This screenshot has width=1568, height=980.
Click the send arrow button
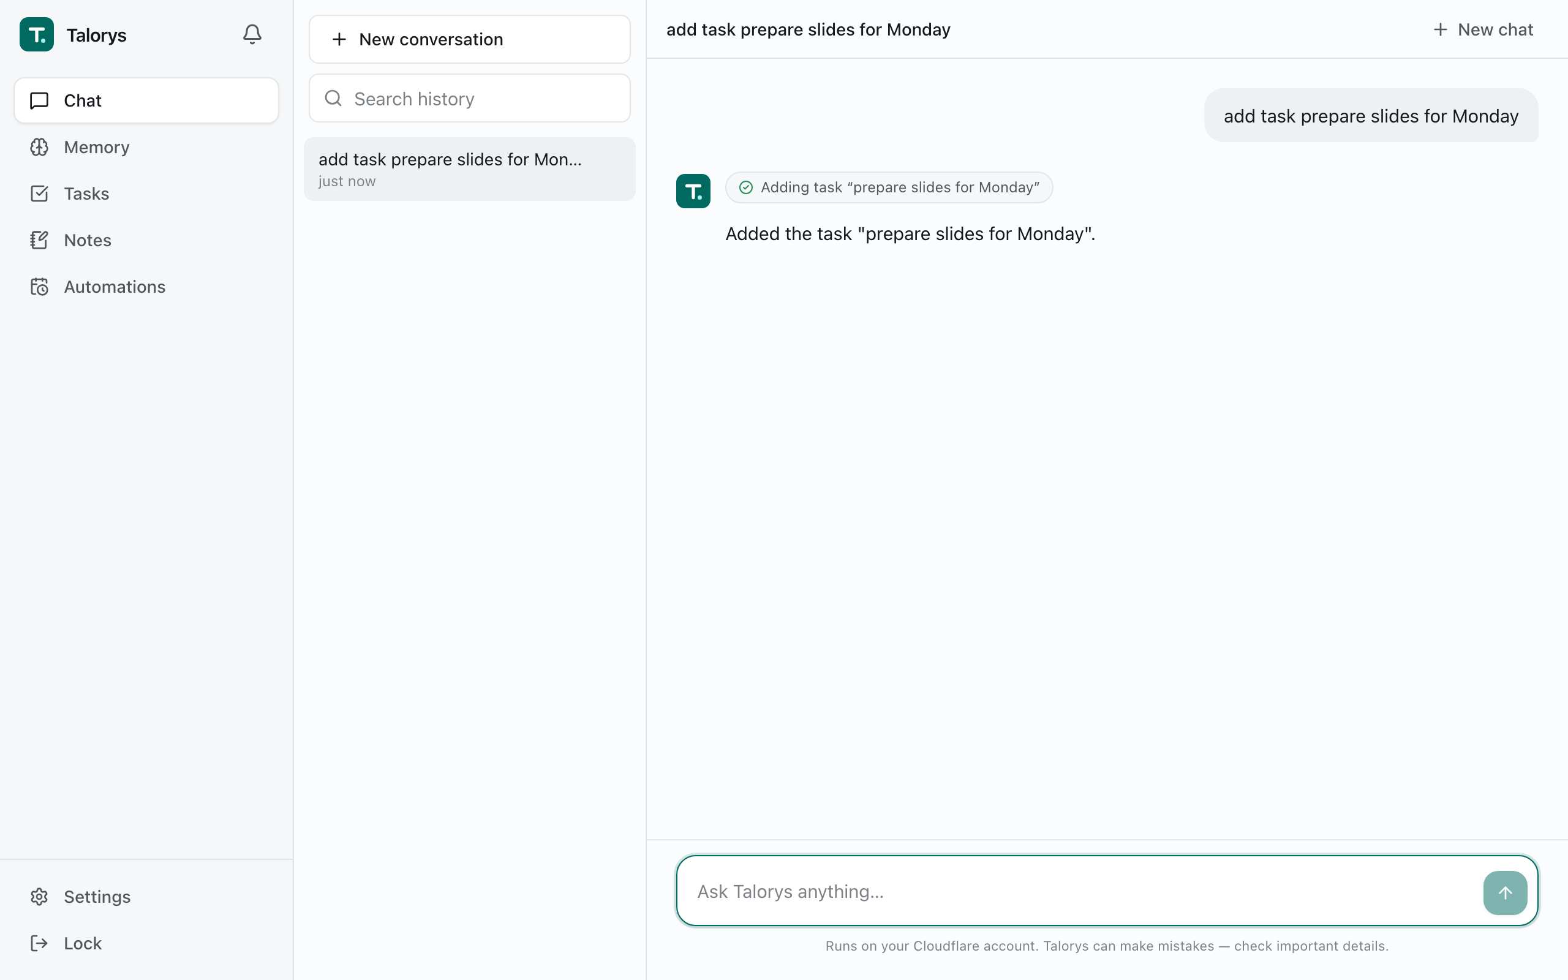[1504, 892]
